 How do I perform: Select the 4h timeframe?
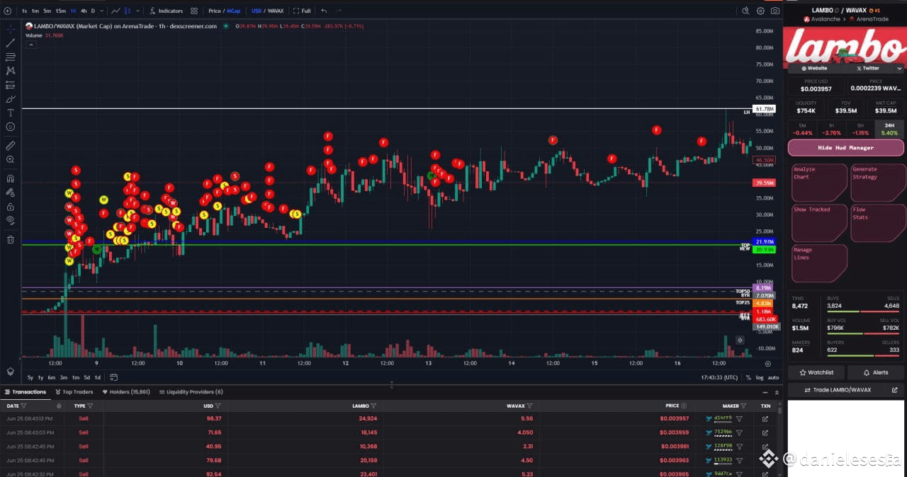pyautogui.click(x=84, y=11)
